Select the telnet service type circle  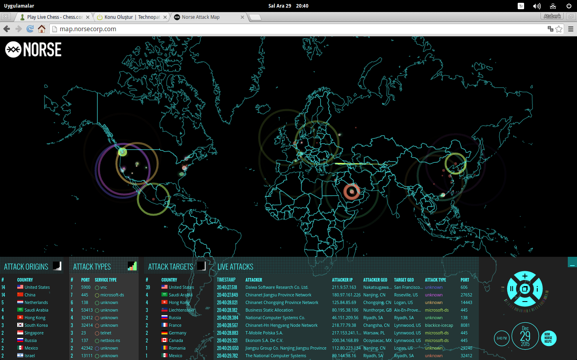(x=97, y=333)
